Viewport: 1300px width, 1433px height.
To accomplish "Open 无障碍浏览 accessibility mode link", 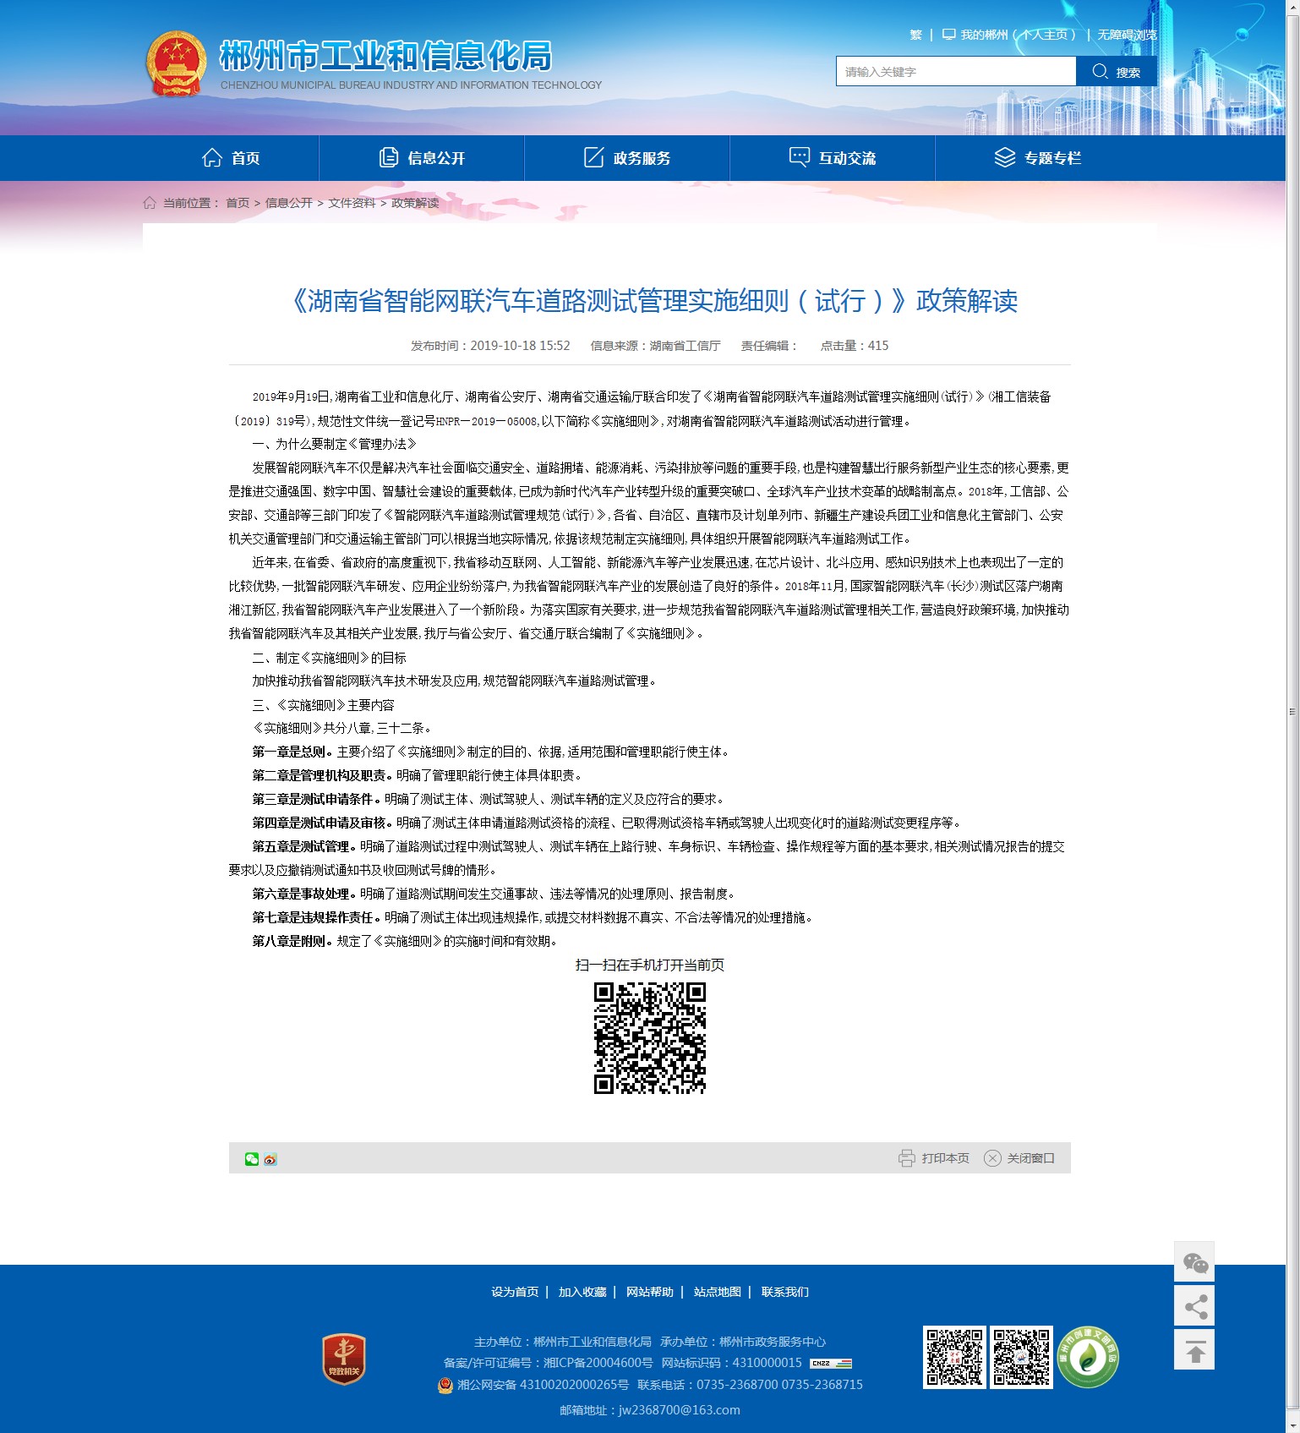I will 1127,35.
